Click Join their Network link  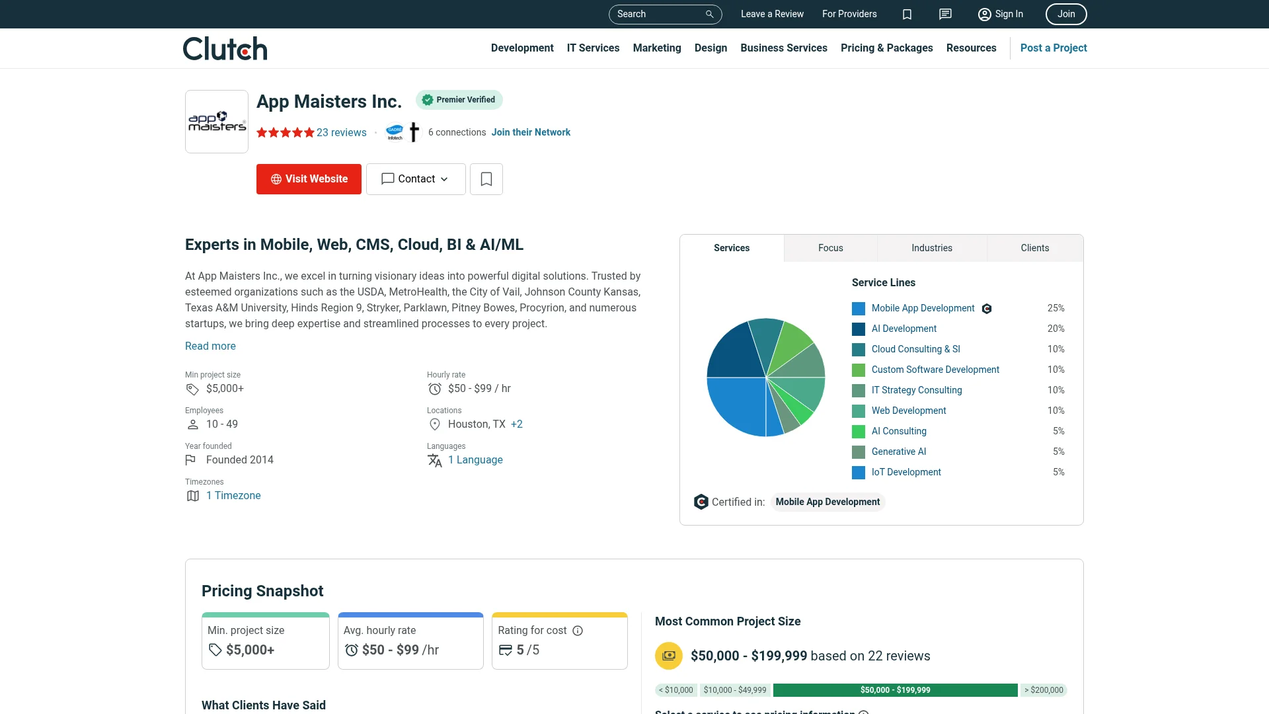click(x=531, y=132)
